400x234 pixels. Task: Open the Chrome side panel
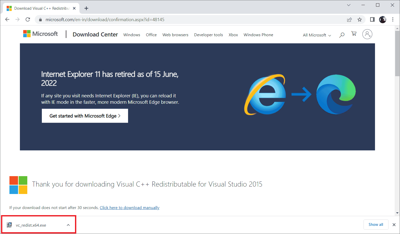point(372,20)
